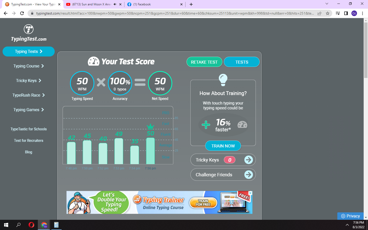The height and width of the screenshot is (230, 368).
Task: Toggle the browser side panel
Action: point(346,13)
